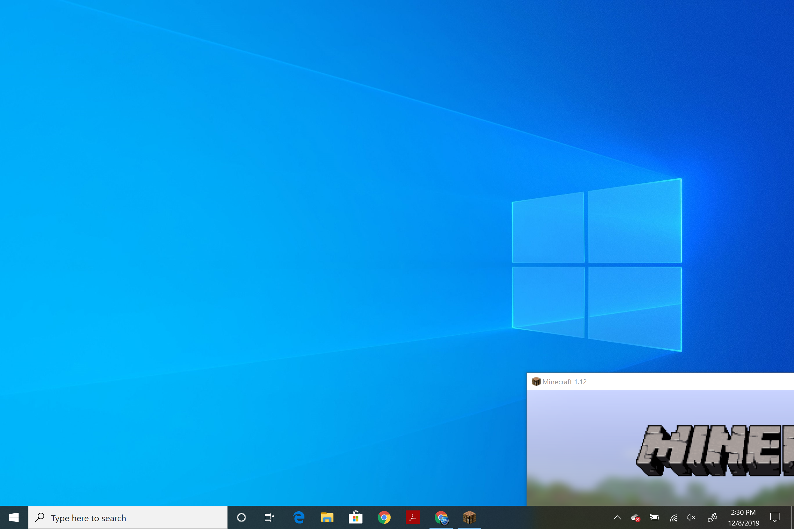Open Adobe Acrobat Reader from the taskbar
Screen dimensions: 794x529
pyautogui.click(x=413, y=517)
